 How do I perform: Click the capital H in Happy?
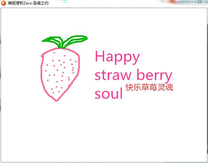[x=100, y=56]
